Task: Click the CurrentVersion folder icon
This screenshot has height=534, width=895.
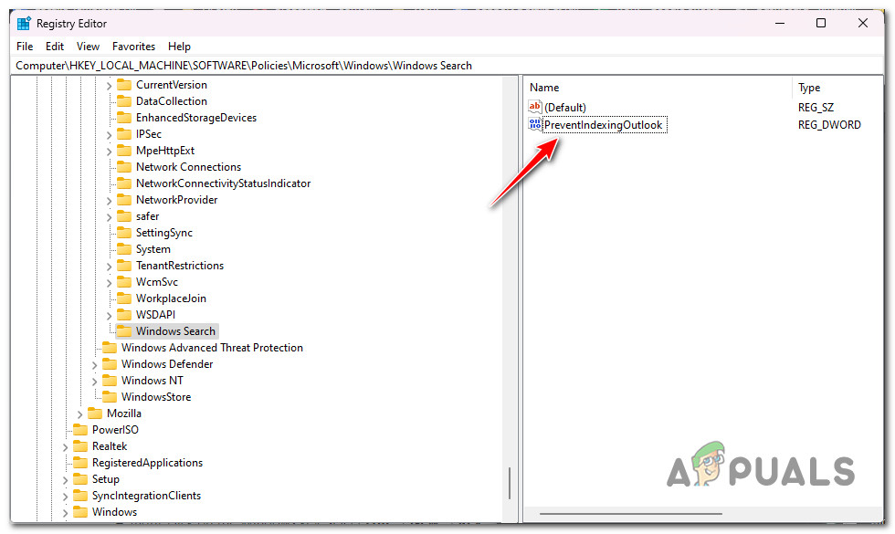Action: click(124, 85)
